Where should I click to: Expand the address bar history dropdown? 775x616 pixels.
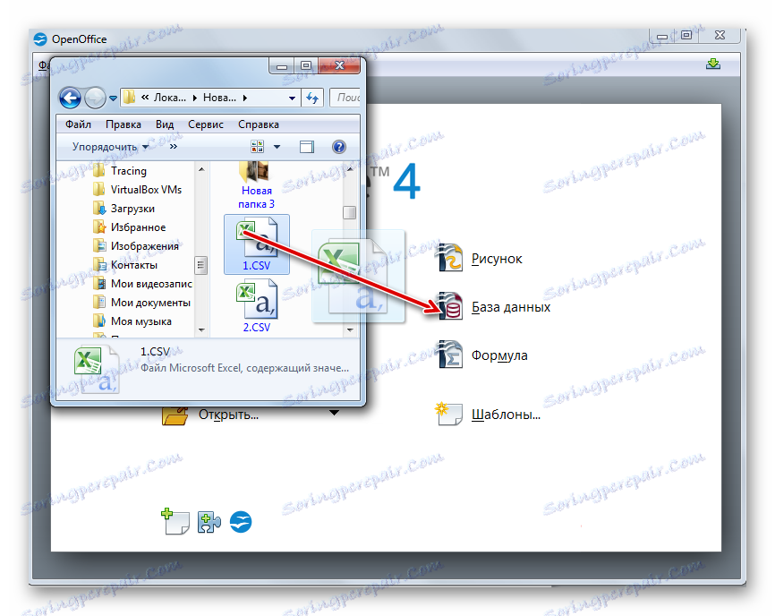point(292,98)
